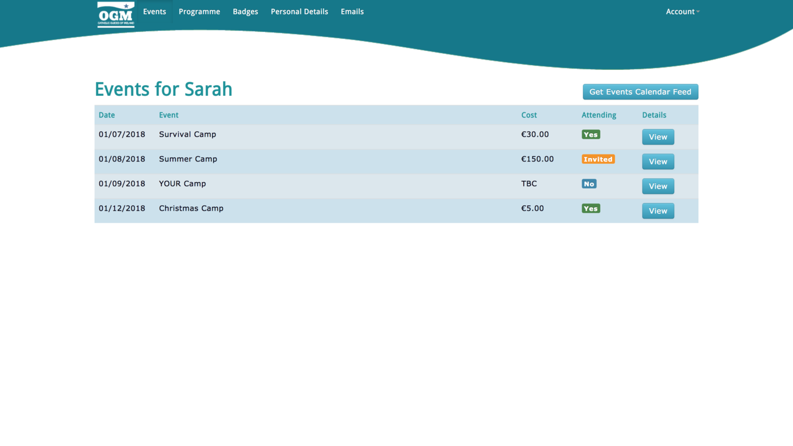View the Emails section
Viewport: 793px width, 446px height.
click(352, 11)
